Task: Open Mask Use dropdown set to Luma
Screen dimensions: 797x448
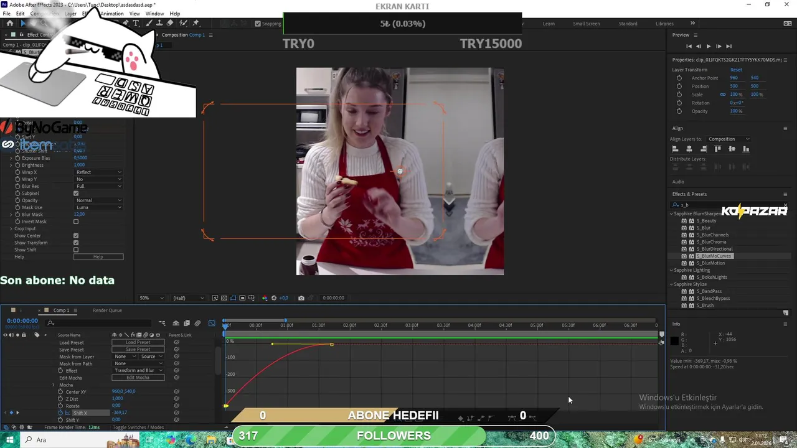Action: click(x=98, y=207)
